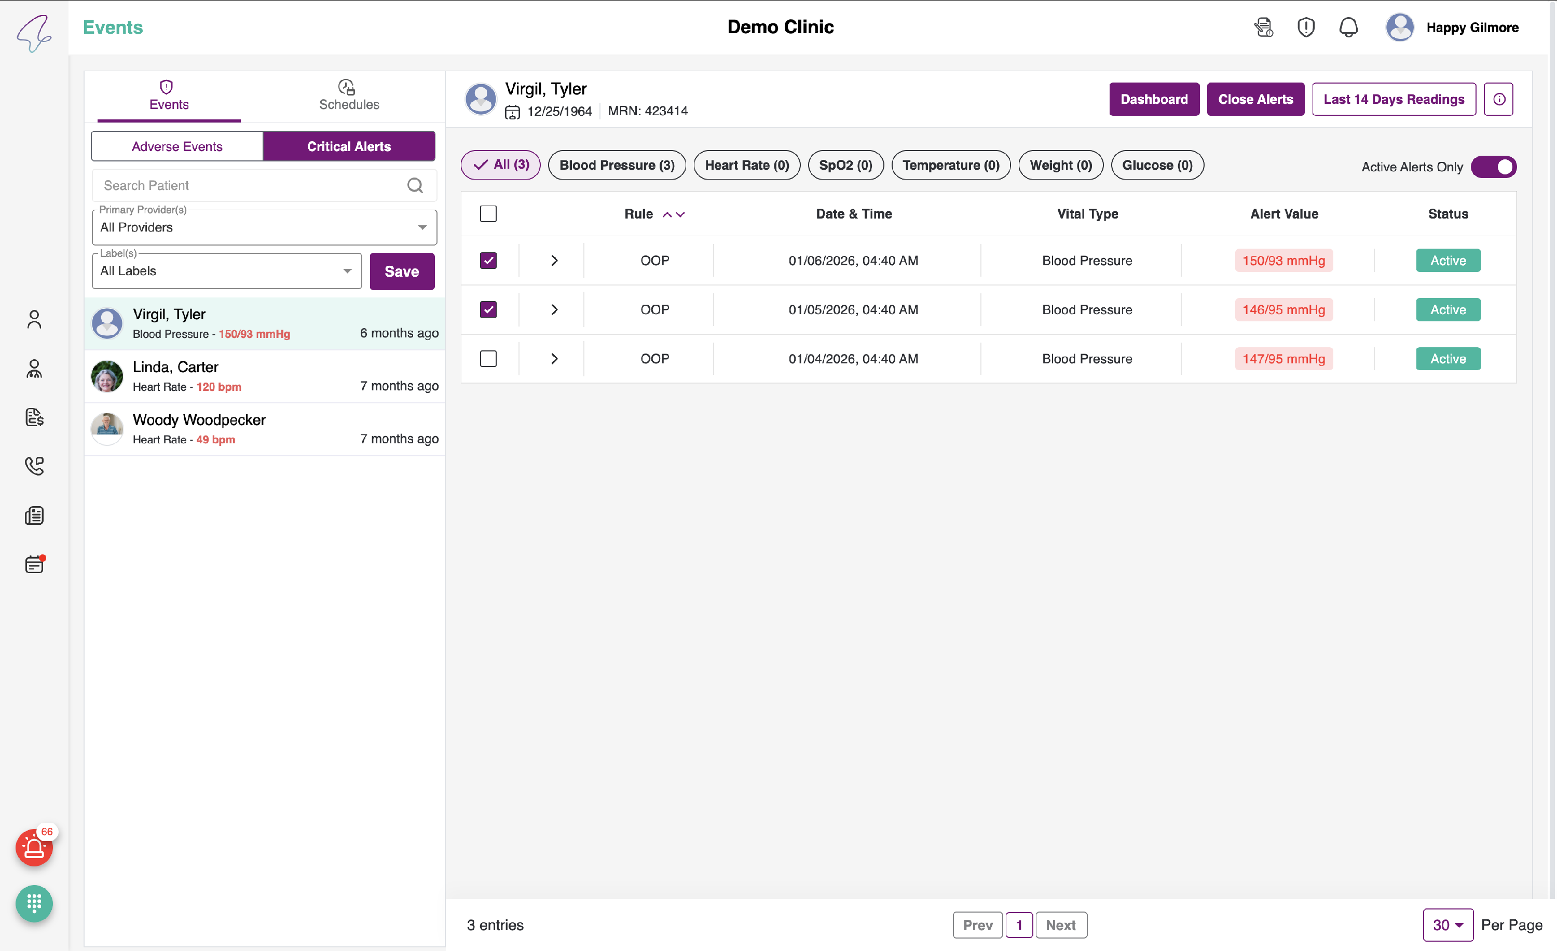Open the 30 per page dropdown
The image size is (1557, 951).
(x=1447, y=925)
